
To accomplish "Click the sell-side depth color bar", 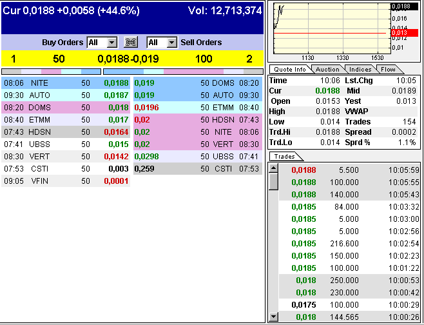I will 184,72.
